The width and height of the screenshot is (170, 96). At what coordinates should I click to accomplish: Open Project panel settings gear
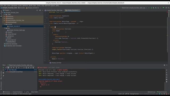point(40,10)
